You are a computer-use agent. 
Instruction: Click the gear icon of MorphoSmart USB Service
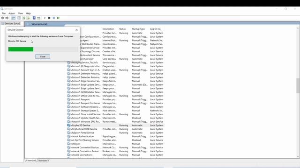pos(68,129)
